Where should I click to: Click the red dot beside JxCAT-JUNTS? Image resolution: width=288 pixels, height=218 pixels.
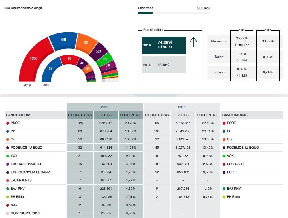7,180
